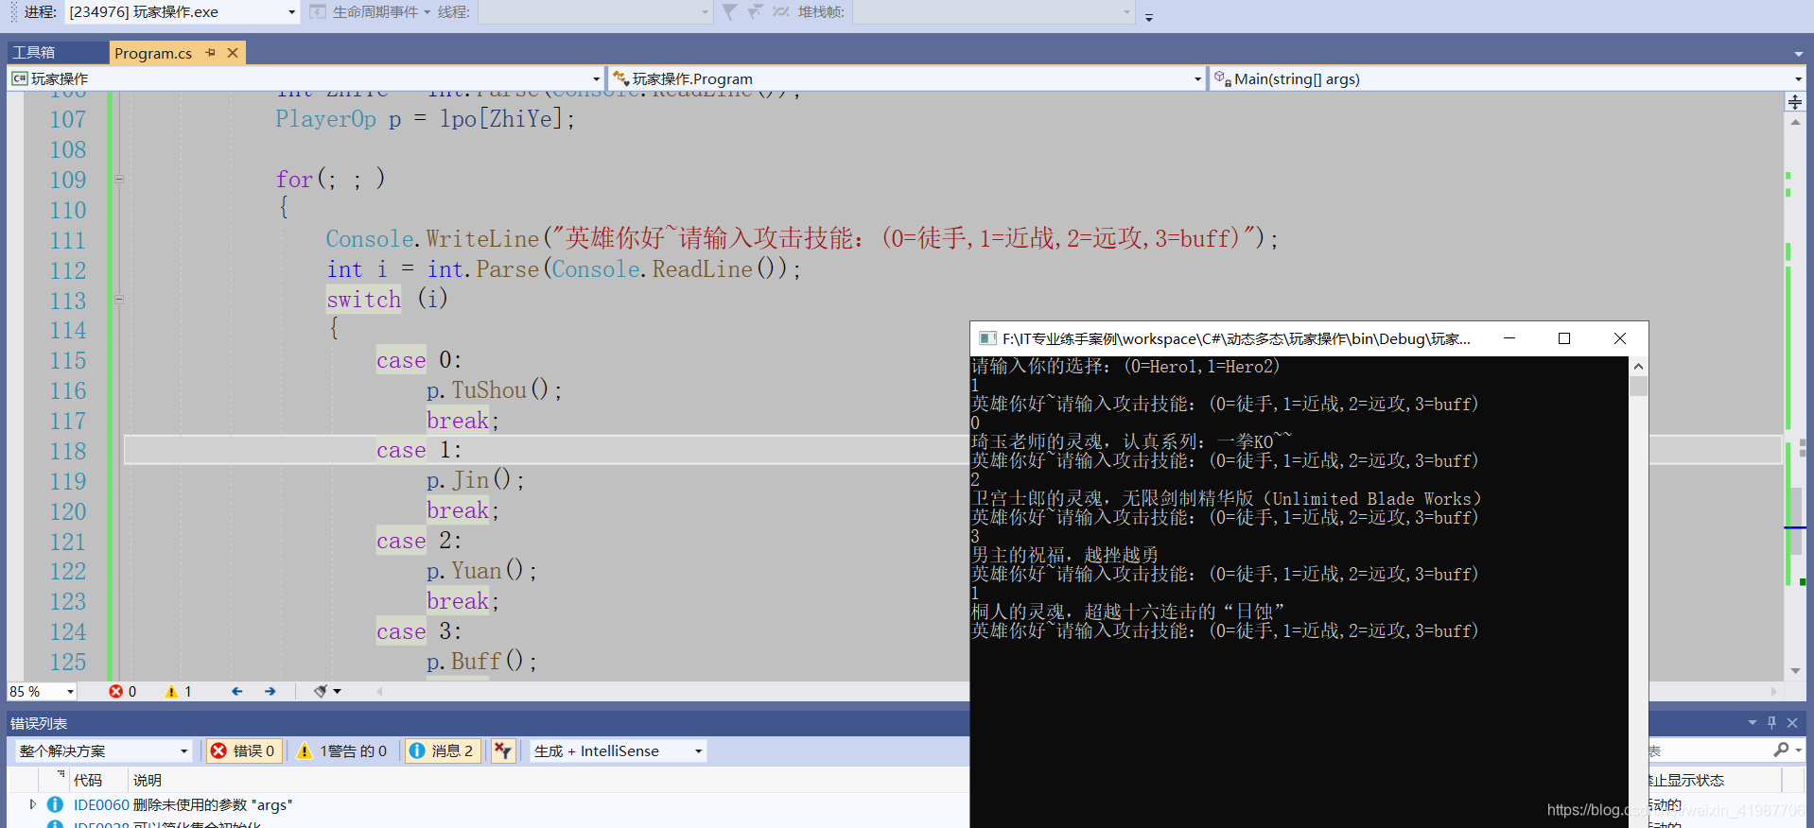Image resolution: width=1814 pixels, height=828 pixels.
Task: Collapse the switch statement code block
Action: pyautogui.click(x=119, y=300)
